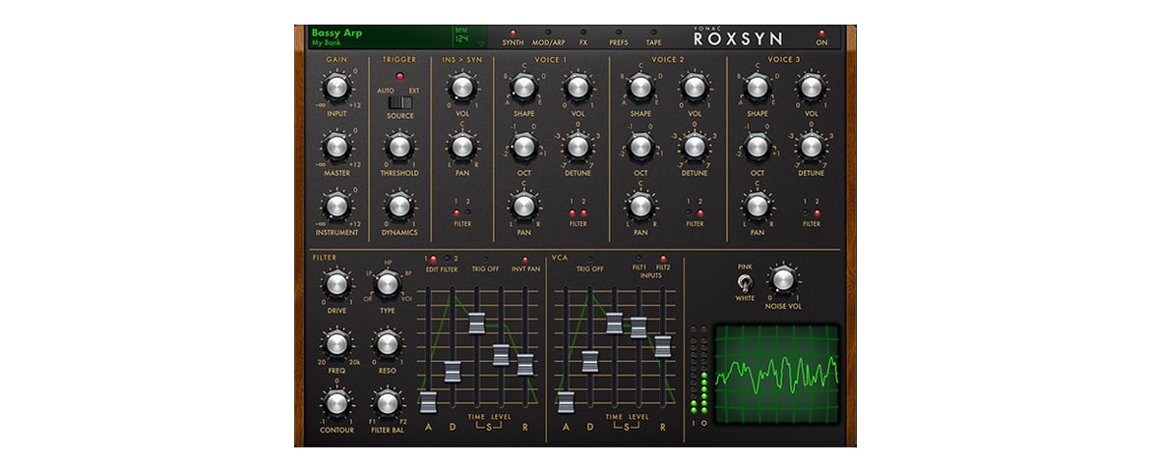Switch to the MOD/ARP page

tap(548, 37)
